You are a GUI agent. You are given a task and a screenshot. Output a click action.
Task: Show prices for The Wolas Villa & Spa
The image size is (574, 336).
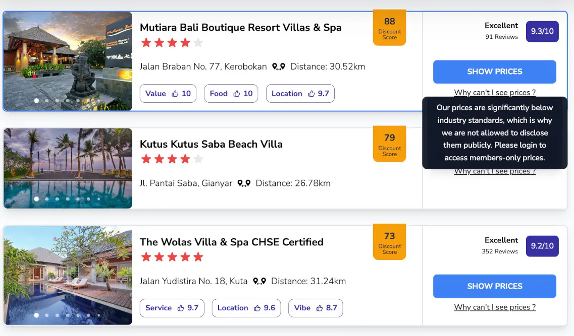click(x=495, y=286)
